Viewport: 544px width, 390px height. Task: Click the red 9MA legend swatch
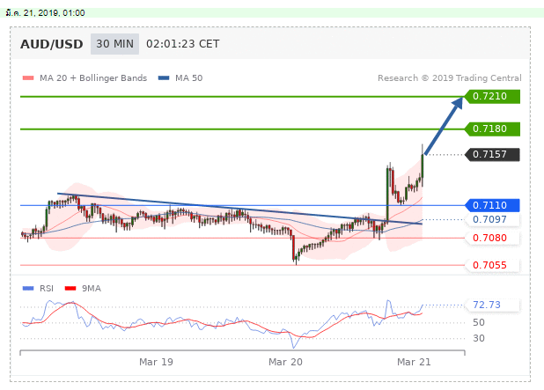[70, 289]
